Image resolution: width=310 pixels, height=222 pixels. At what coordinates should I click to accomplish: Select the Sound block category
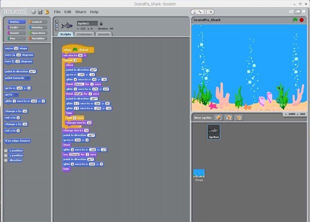pos(17,33)
